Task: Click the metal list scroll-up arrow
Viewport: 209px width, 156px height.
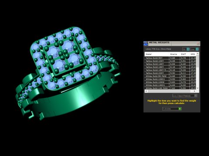Action: [197, 54]
